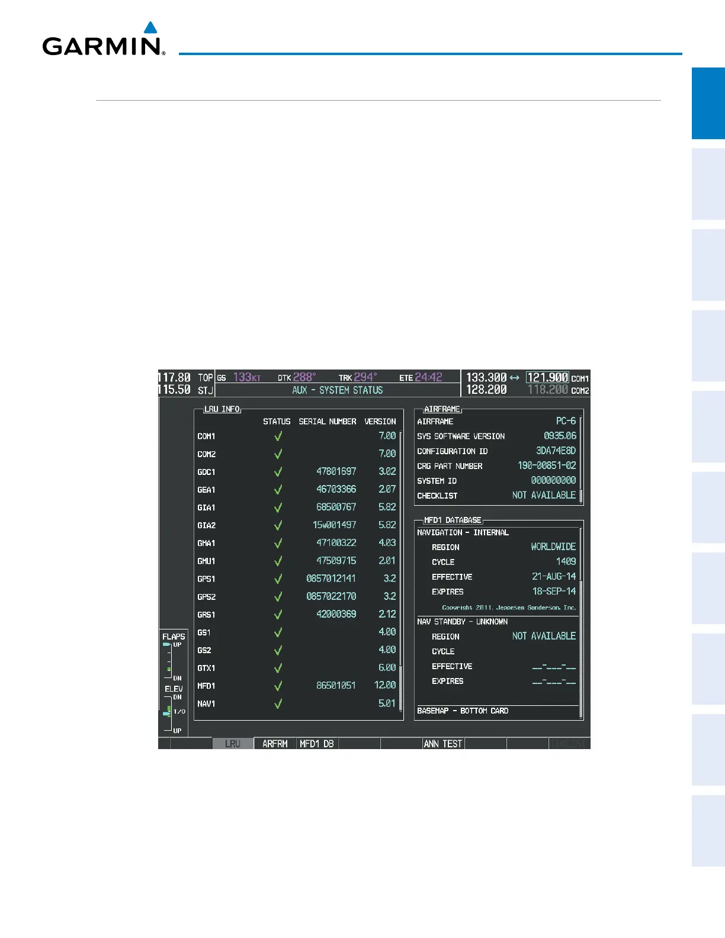Click the Garmin logo
Screen dimensions: 725x938
pos(104,40)
